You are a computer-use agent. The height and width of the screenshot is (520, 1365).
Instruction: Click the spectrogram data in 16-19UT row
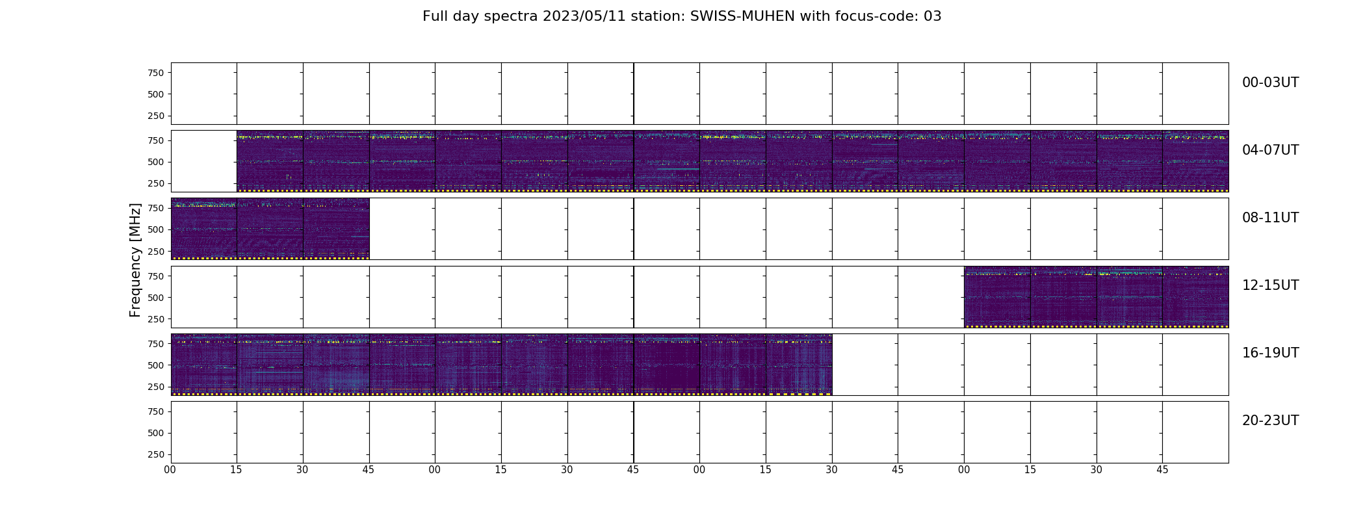click(x=501, y=364)
